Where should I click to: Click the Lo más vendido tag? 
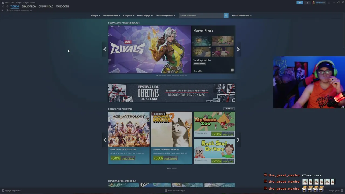(199, 64)
